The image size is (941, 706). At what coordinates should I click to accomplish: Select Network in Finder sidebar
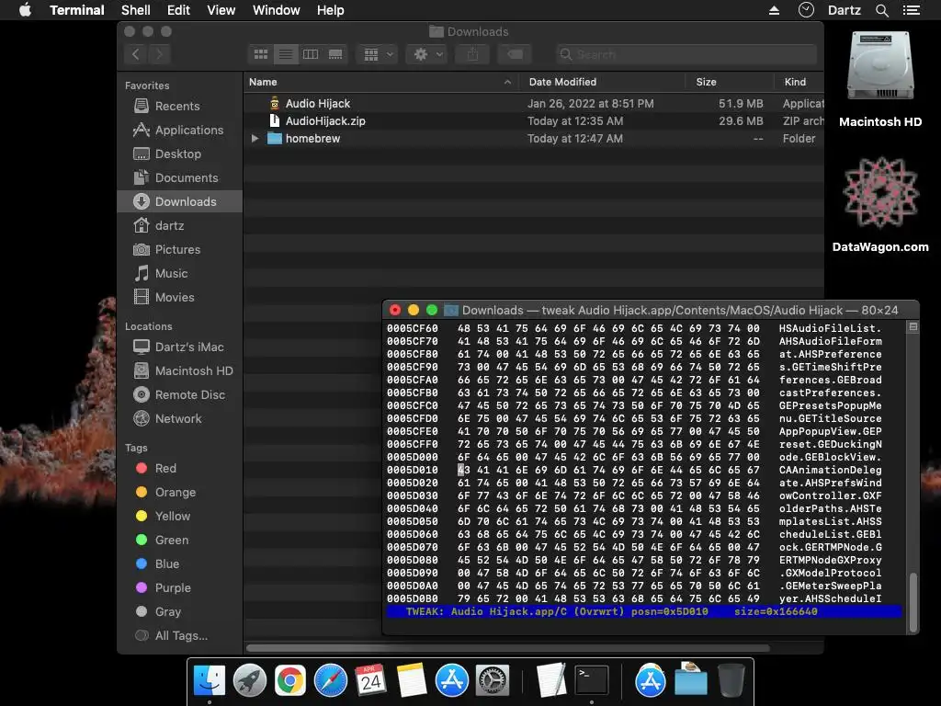178,418
